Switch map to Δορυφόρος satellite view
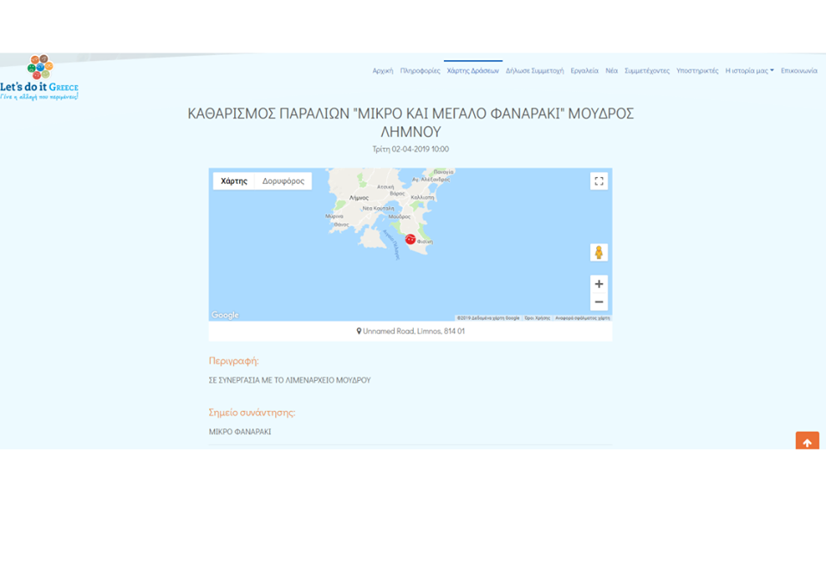 pos(283,181)
